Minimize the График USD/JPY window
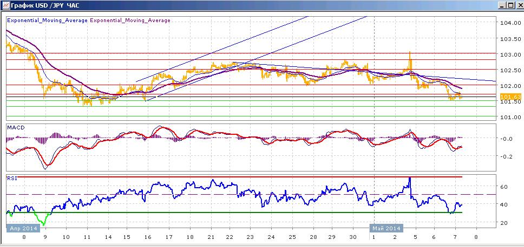This screenshot has height=247, width=524. [502, 5]
